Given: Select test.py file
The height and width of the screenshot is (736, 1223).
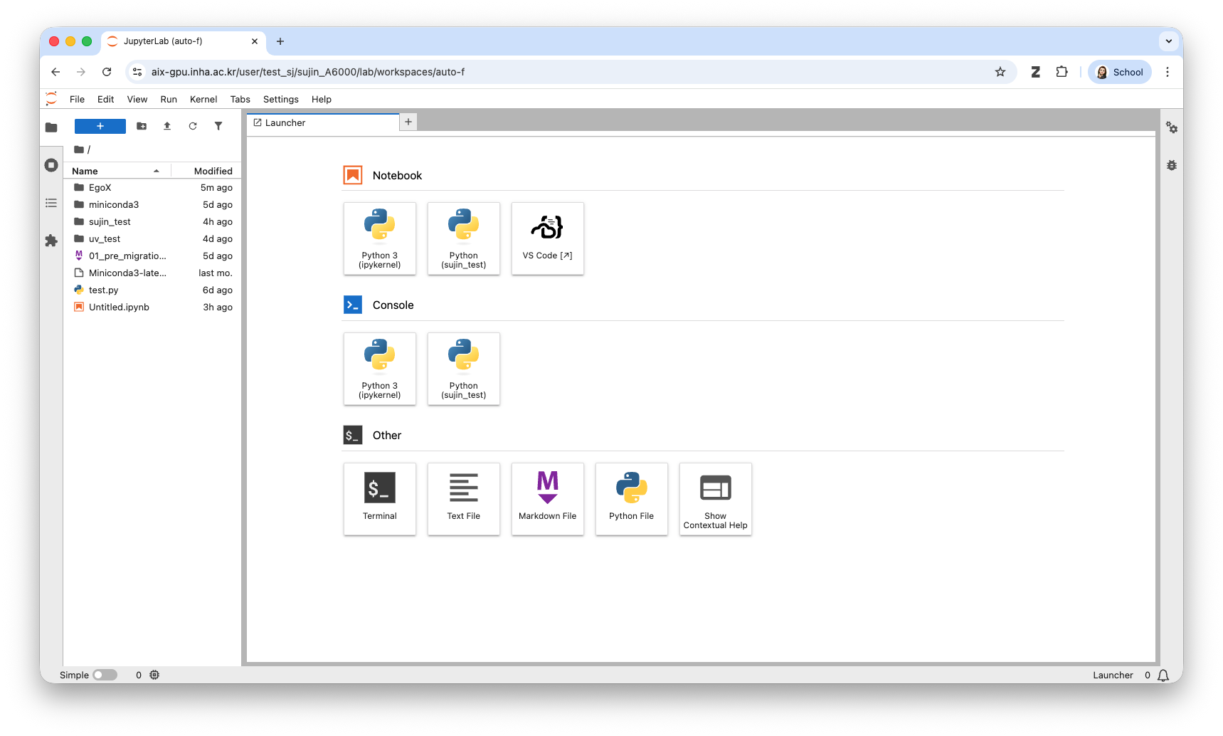Looking at the screenshot, I should [x=152, y=290].
